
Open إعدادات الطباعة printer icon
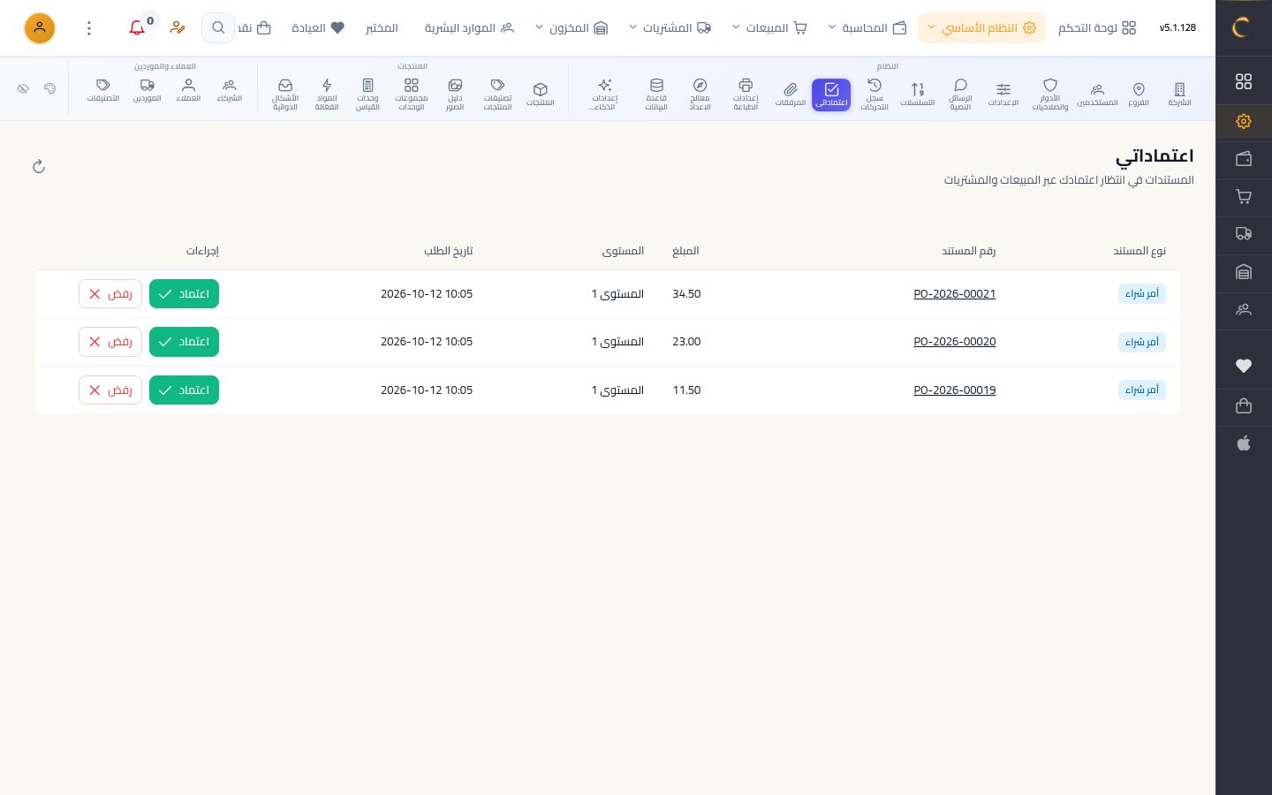pos(746,94)
